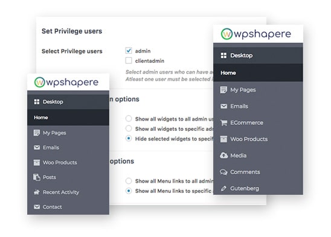Select 'Show all Menu links to all admin' radio
The width and height of the screenshot is (331, 237).
(x=129, y=181)
